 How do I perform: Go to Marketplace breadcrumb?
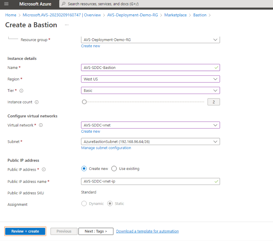[x=175, y=15]
